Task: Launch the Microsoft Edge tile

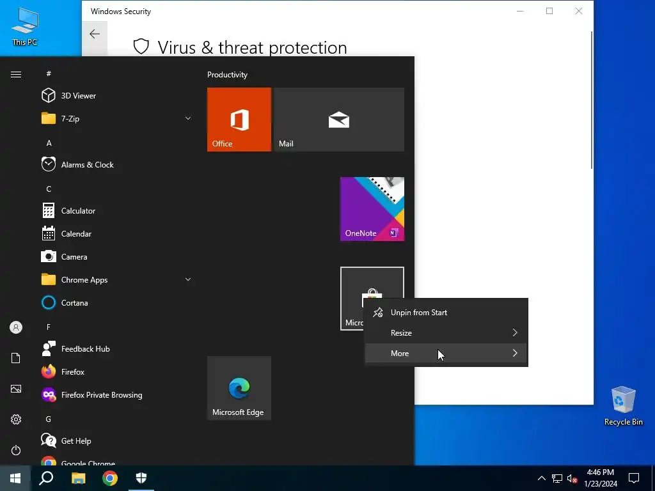Action: pyautogui.click(x=239, y=388)
